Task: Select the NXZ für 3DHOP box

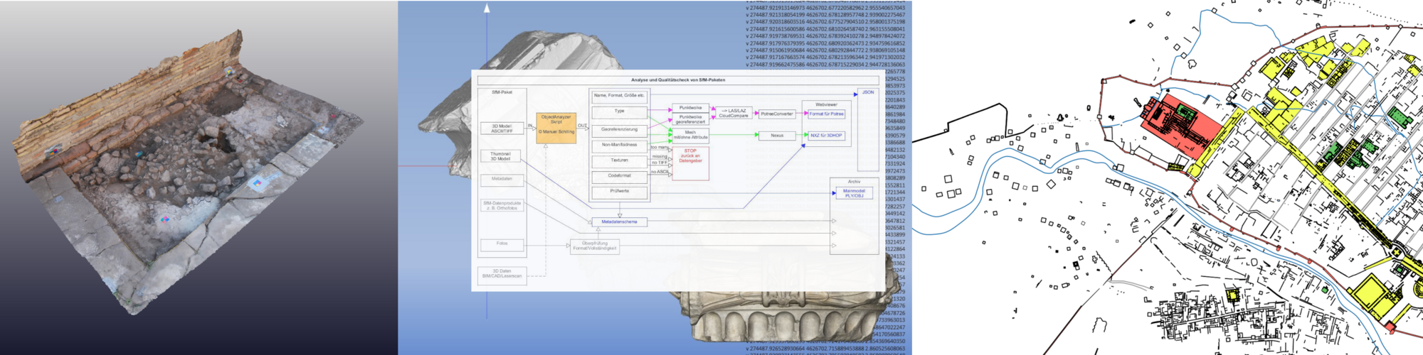Action: tap(826, 135)
